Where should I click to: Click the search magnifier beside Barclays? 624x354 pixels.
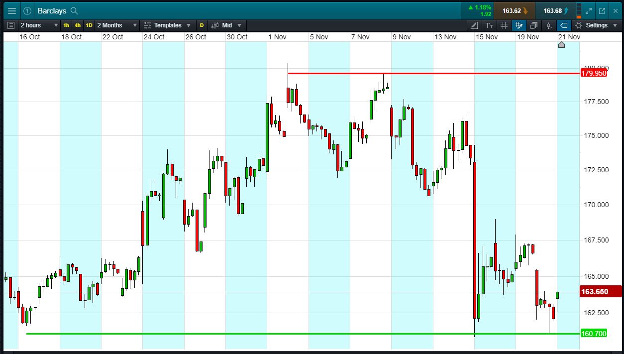coord(74,10)
